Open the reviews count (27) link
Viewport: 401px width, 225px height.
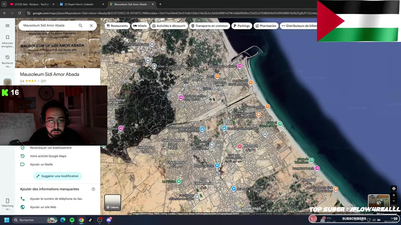[43, 81]
